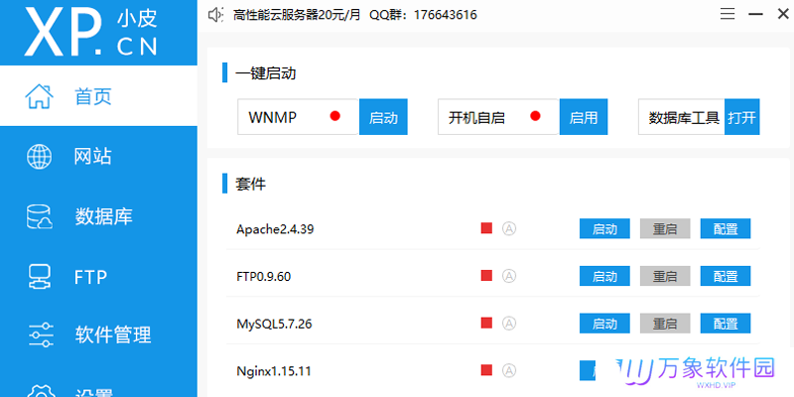Start WNMP with the 启动 button

(x=383, y=117)
